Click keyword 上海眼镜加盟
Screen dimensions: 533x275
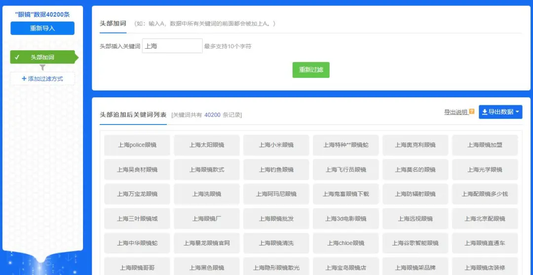[485, 145]
